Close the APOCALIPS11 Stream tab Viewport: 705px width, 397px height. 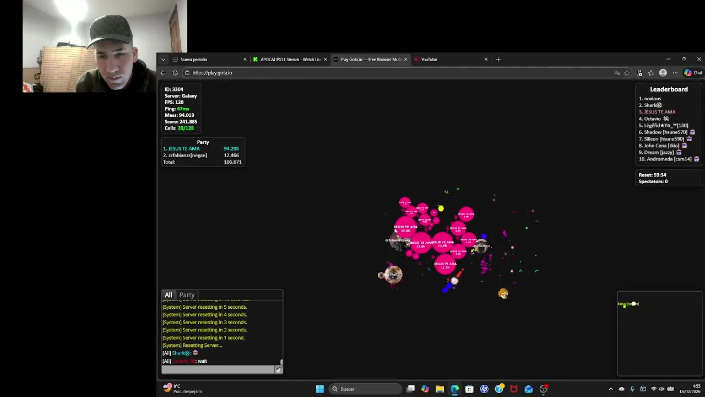point(326,60)
